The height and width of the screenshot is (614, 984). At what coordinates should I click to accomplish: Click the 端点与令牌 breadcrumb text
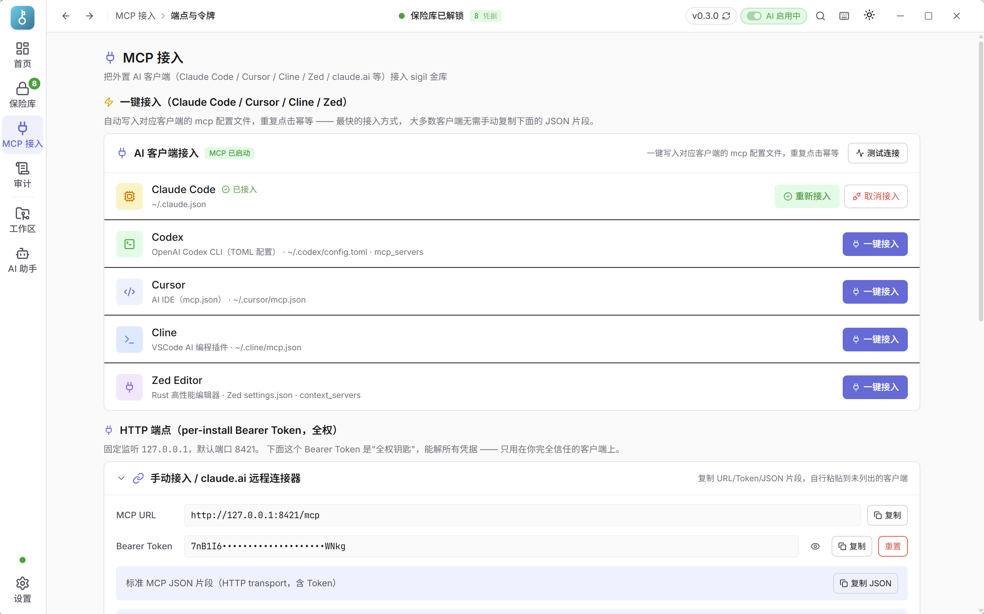(x=192, y=16)
